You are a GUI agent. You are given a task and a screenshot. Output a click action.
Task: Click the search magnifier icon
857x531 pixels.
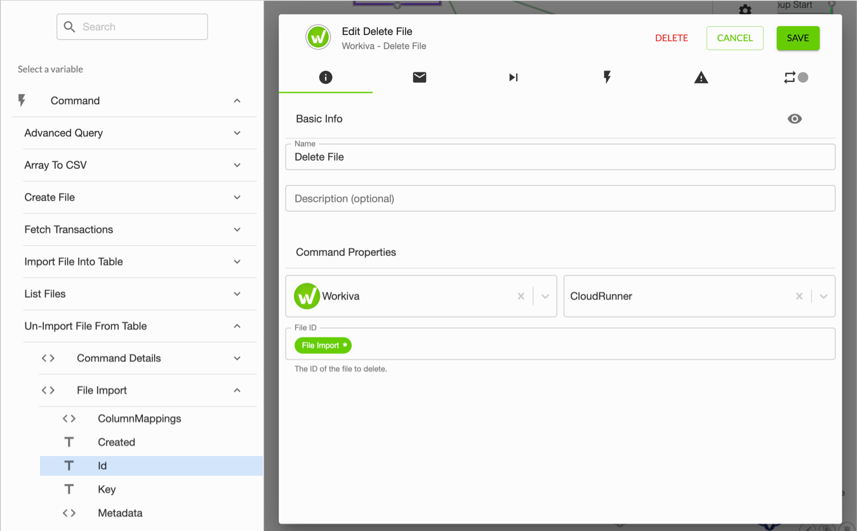pyautogui.click(x=70, y=27)
